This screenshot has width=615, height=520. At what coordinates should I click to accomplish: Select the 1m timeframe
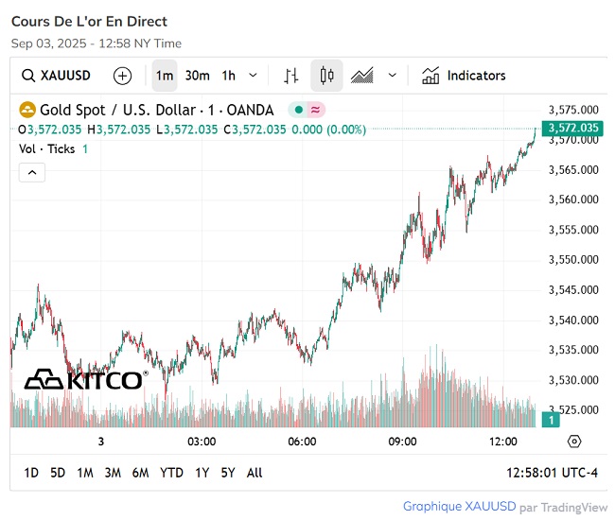tap(165, 76)
